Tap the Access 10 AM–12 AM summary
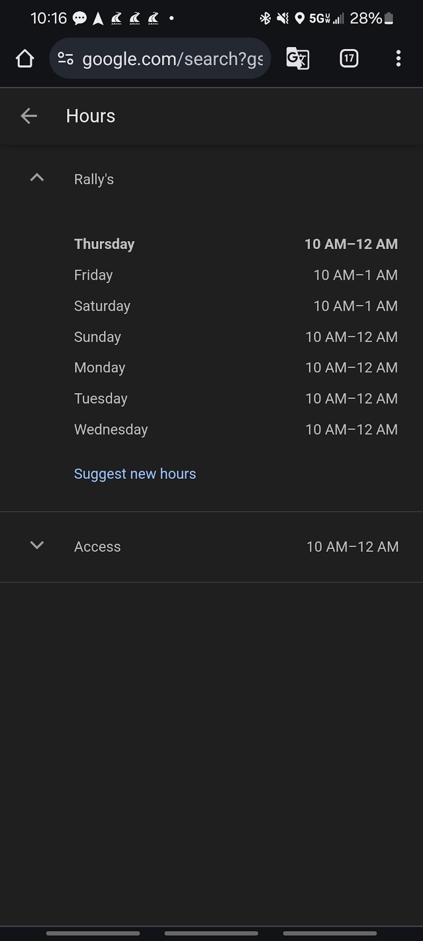Image resolution: width=423 pixels, height=941 pixels. click(352, 546)
